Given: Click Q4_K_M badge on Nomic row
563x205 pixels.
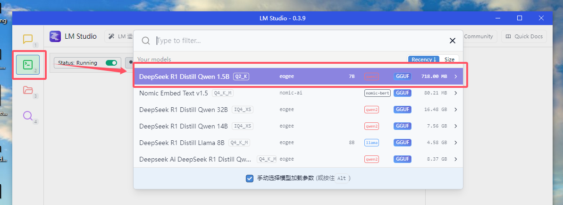Looking at the screenshot, I should coord(223,93).
